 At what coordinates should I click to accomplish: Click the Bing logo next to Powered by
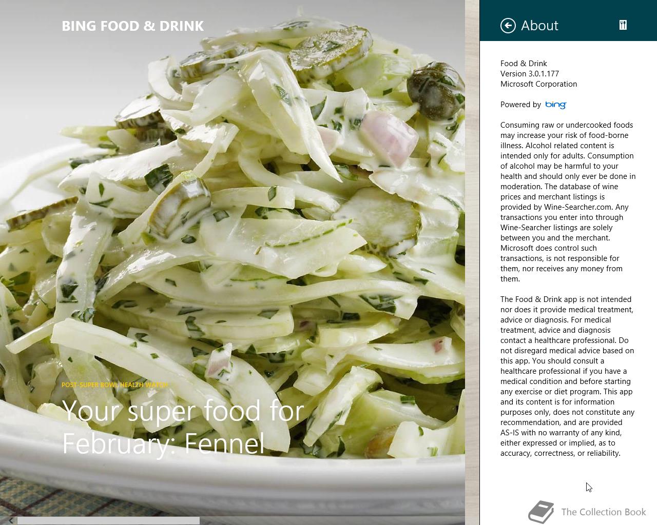click(x=555, y=105)
